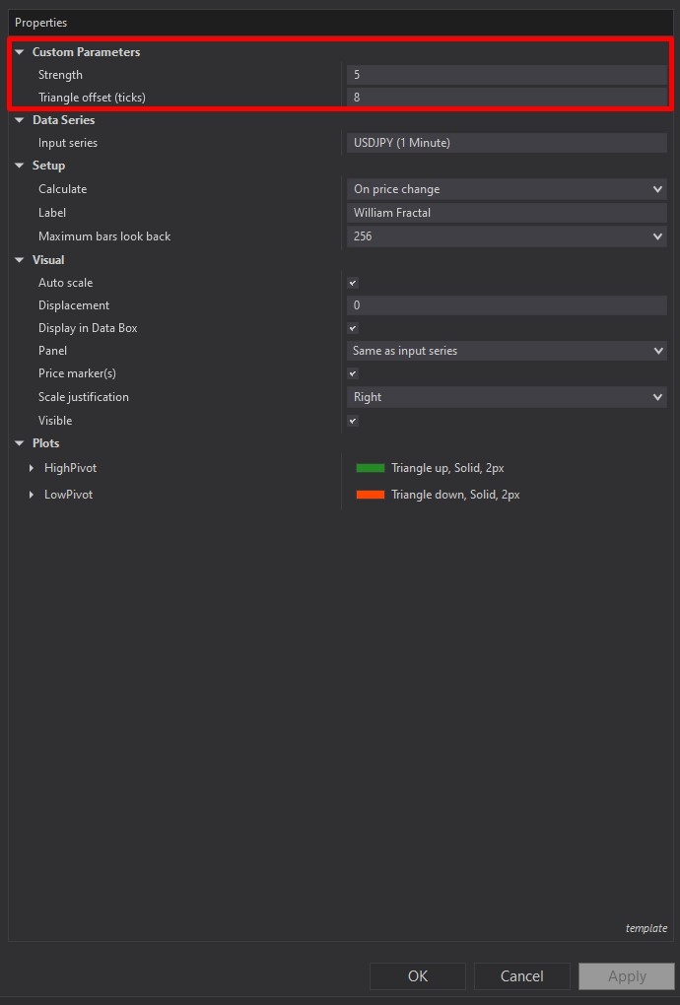Image resolution: width=680 pixels, height=1005 pixels.
Task: Open the Scale justification dropdown
Action: pyautogui.click(x=507, y=397)
